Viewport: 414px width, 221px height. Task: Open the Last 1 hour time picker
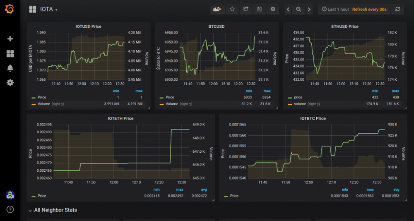(335, 9)
